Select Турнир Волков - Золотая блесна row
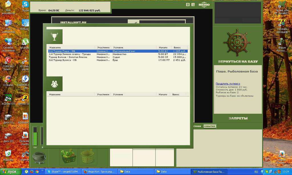 (x=118, y=57)
